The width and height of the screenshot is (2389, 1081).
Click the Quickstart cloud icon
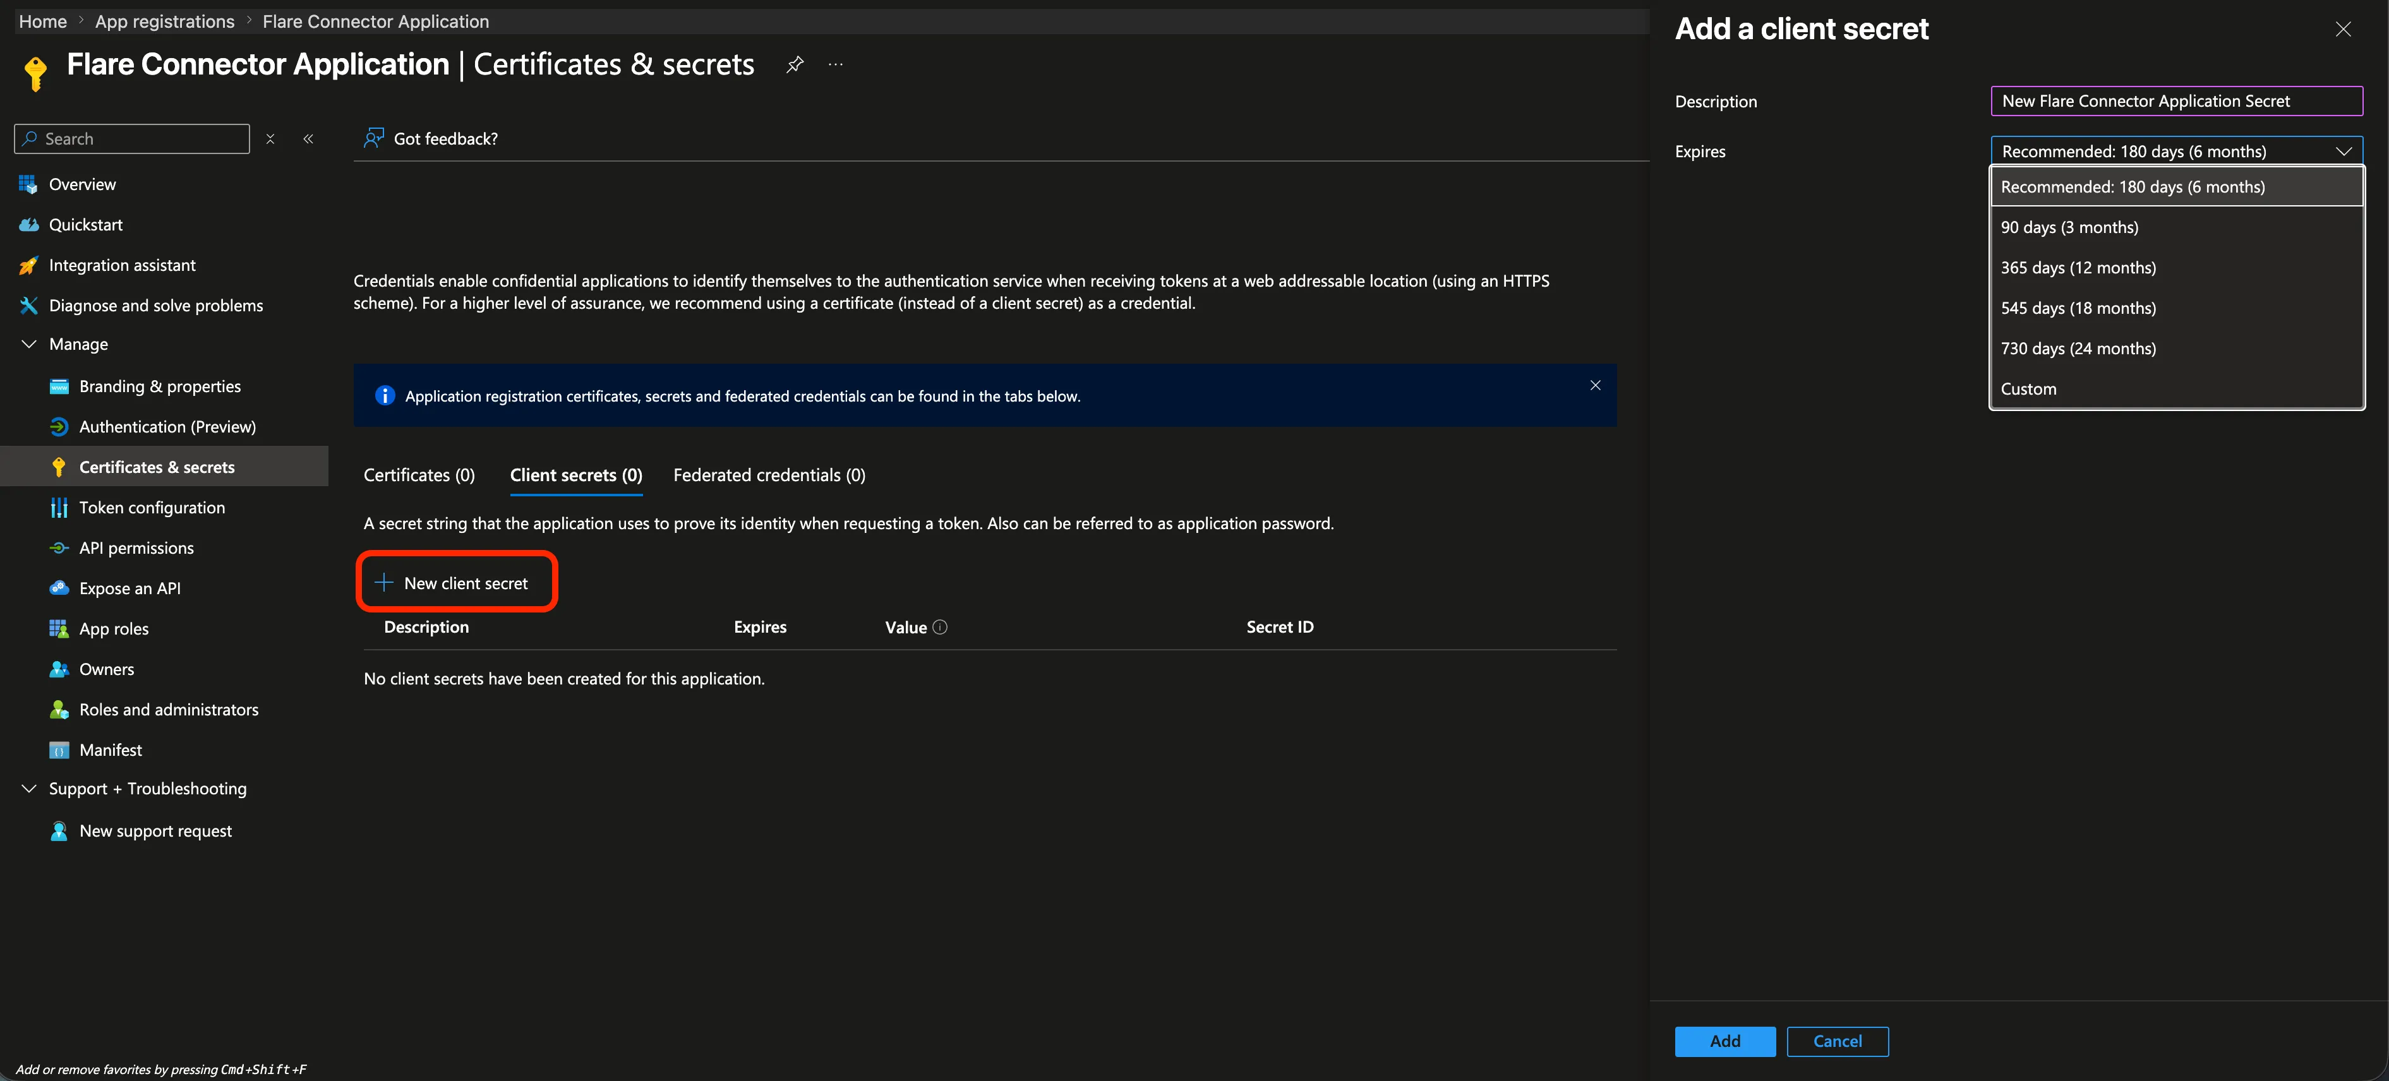[29, 224]
